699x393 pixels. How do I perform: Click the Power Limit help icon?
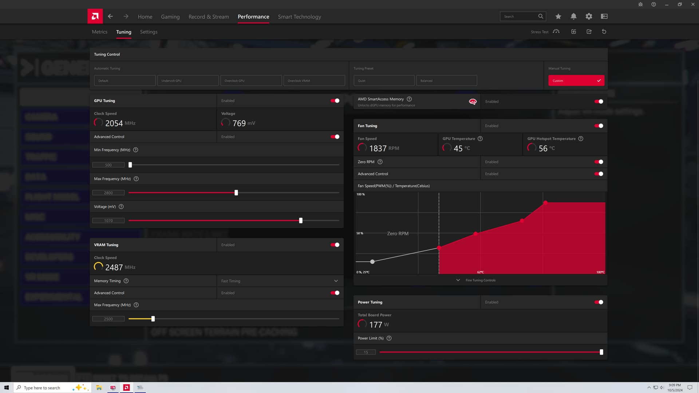pyautogui.click(x=389, y=338)
